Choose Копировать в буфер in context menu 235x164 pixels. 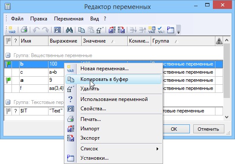pyautogui.click(x=113, y=79)
